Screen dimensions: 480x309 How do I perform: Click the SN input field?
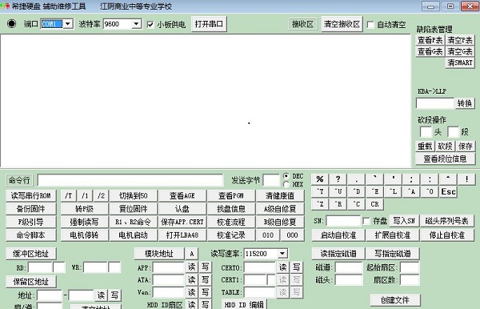click(x=343, y=221)
